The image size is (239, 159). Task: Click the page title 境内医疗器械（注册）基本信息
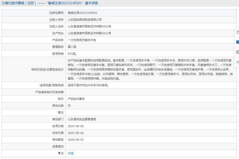pos(51,3)
